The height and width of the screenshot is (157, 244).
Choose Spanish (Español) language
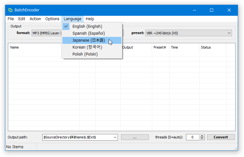[x=92, y=33]
